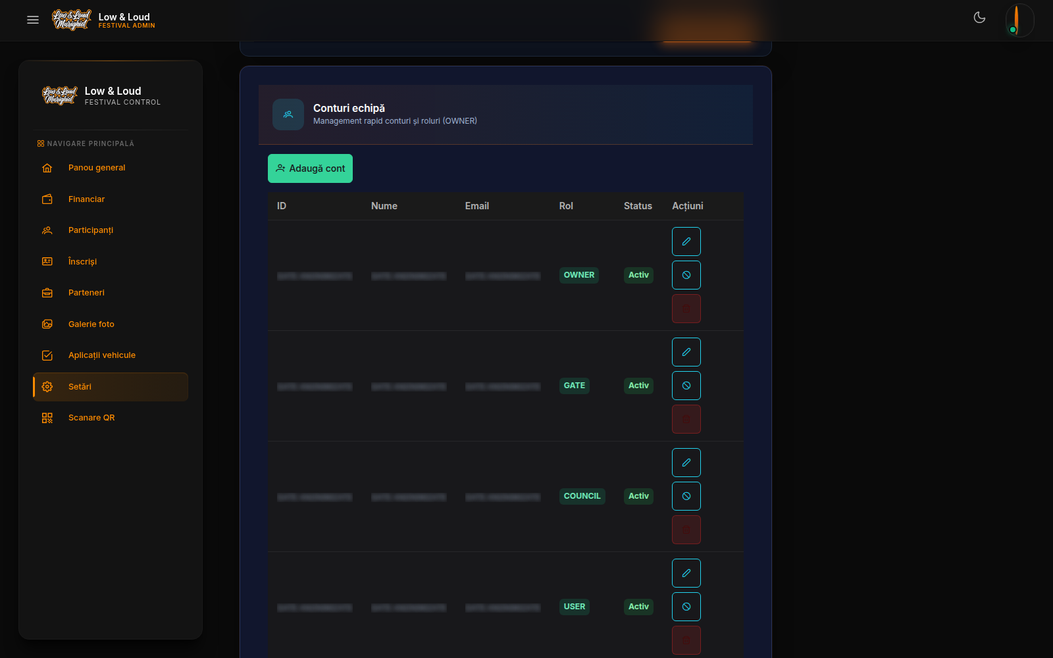Block the OWNER account with the ban icon

[686, 275]
